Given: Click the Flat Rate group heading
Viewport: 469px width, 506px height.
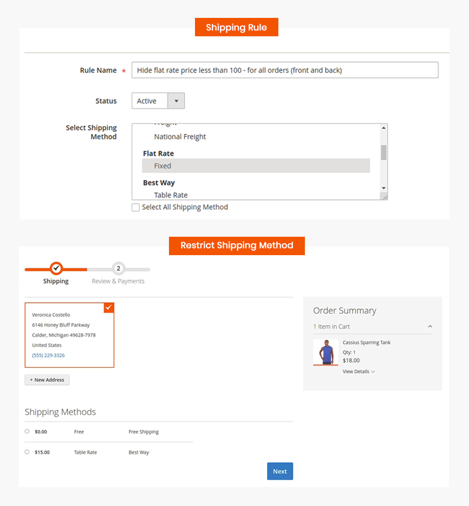Looking at the screenshot, I should [158, 153].
